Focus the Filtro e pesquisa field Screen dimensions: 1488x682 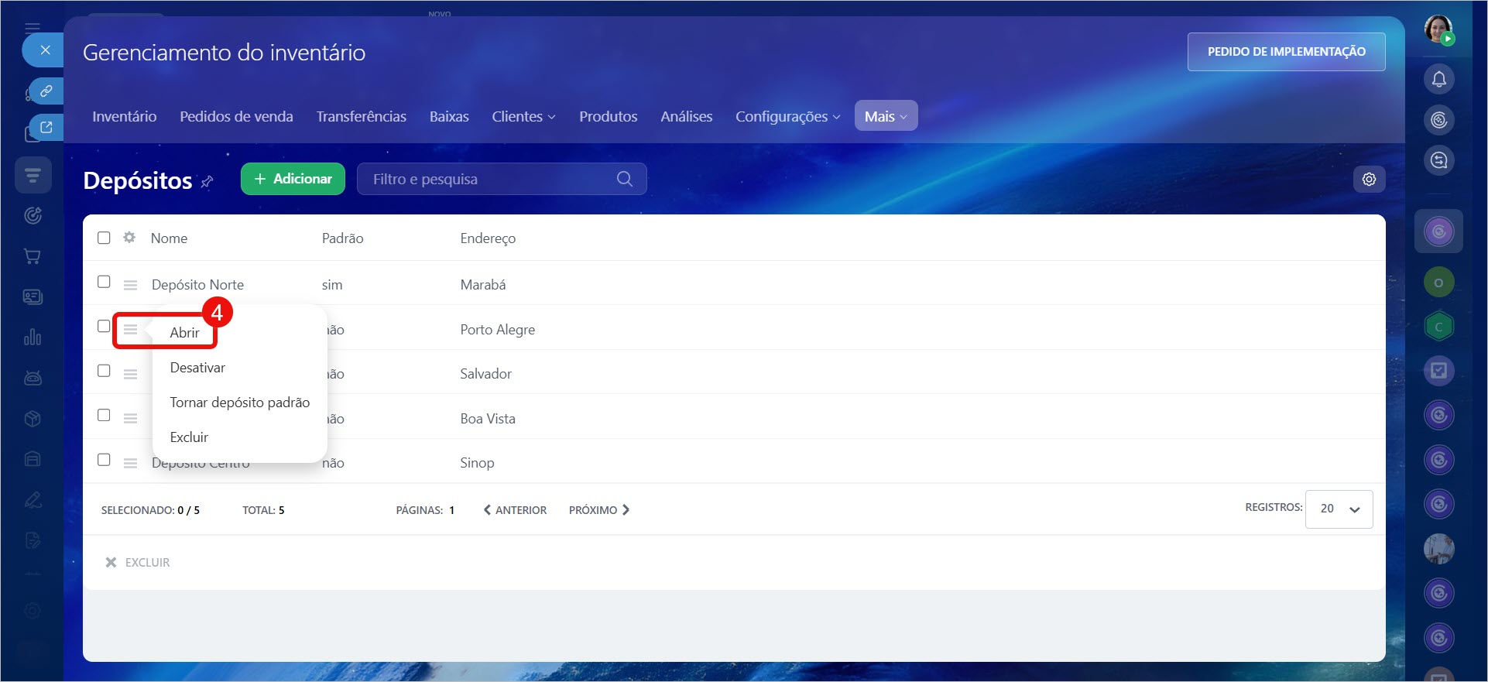point(488,179)
